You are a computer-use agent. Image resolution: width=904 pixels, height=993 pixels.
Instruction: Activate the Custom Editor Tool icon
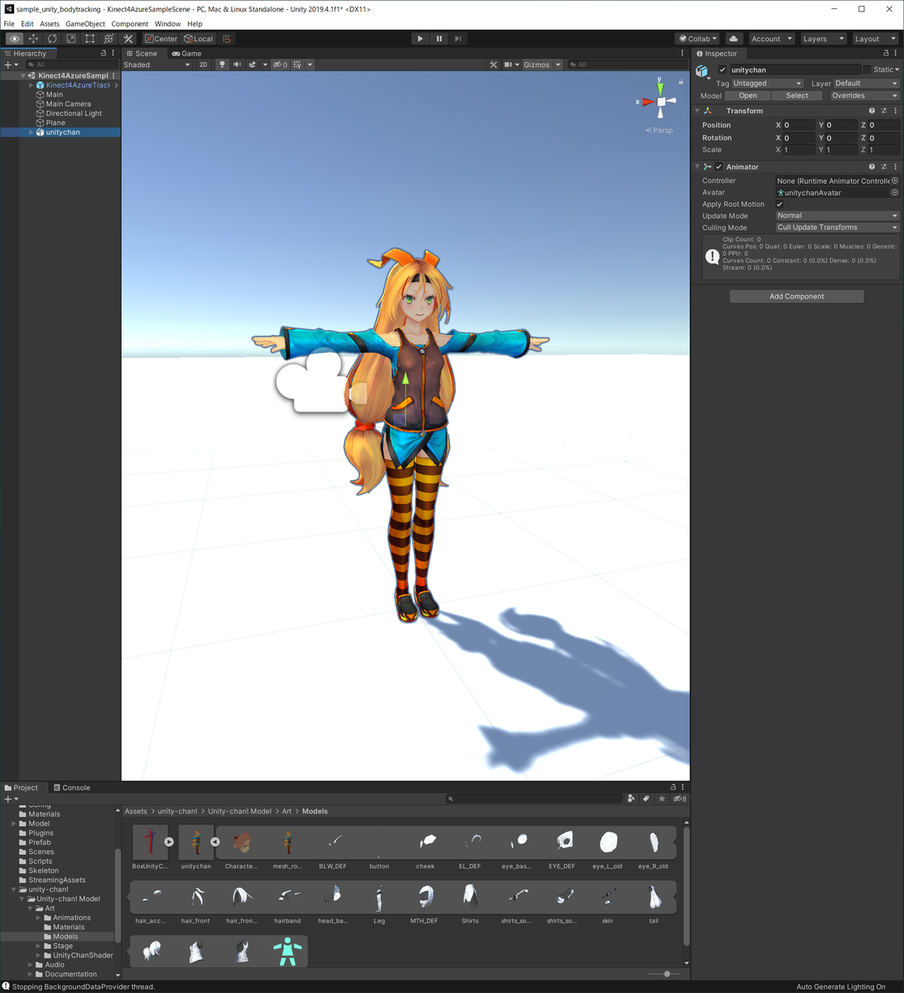point(127,38)
